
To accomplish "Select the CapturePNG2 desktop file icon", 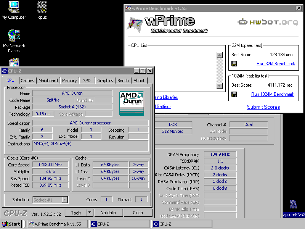I will [294, 208].
